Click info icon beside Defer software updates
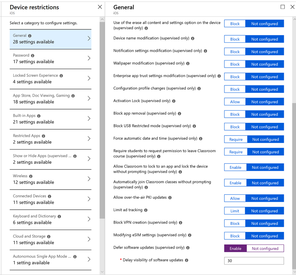Image resolution: width=296 pixels, height=275 pixels. pos(188,248)
